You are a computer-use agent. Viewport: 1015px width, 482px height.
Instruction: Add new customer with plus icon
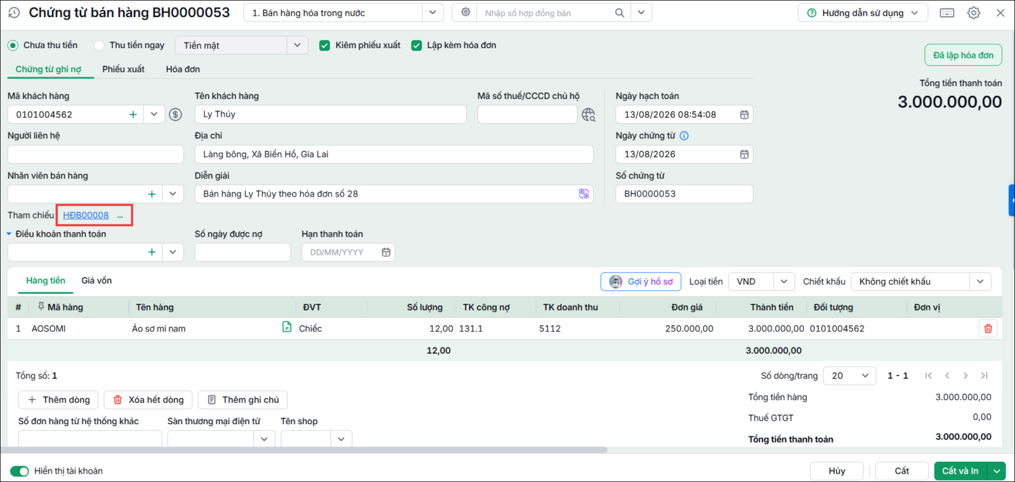133,115
